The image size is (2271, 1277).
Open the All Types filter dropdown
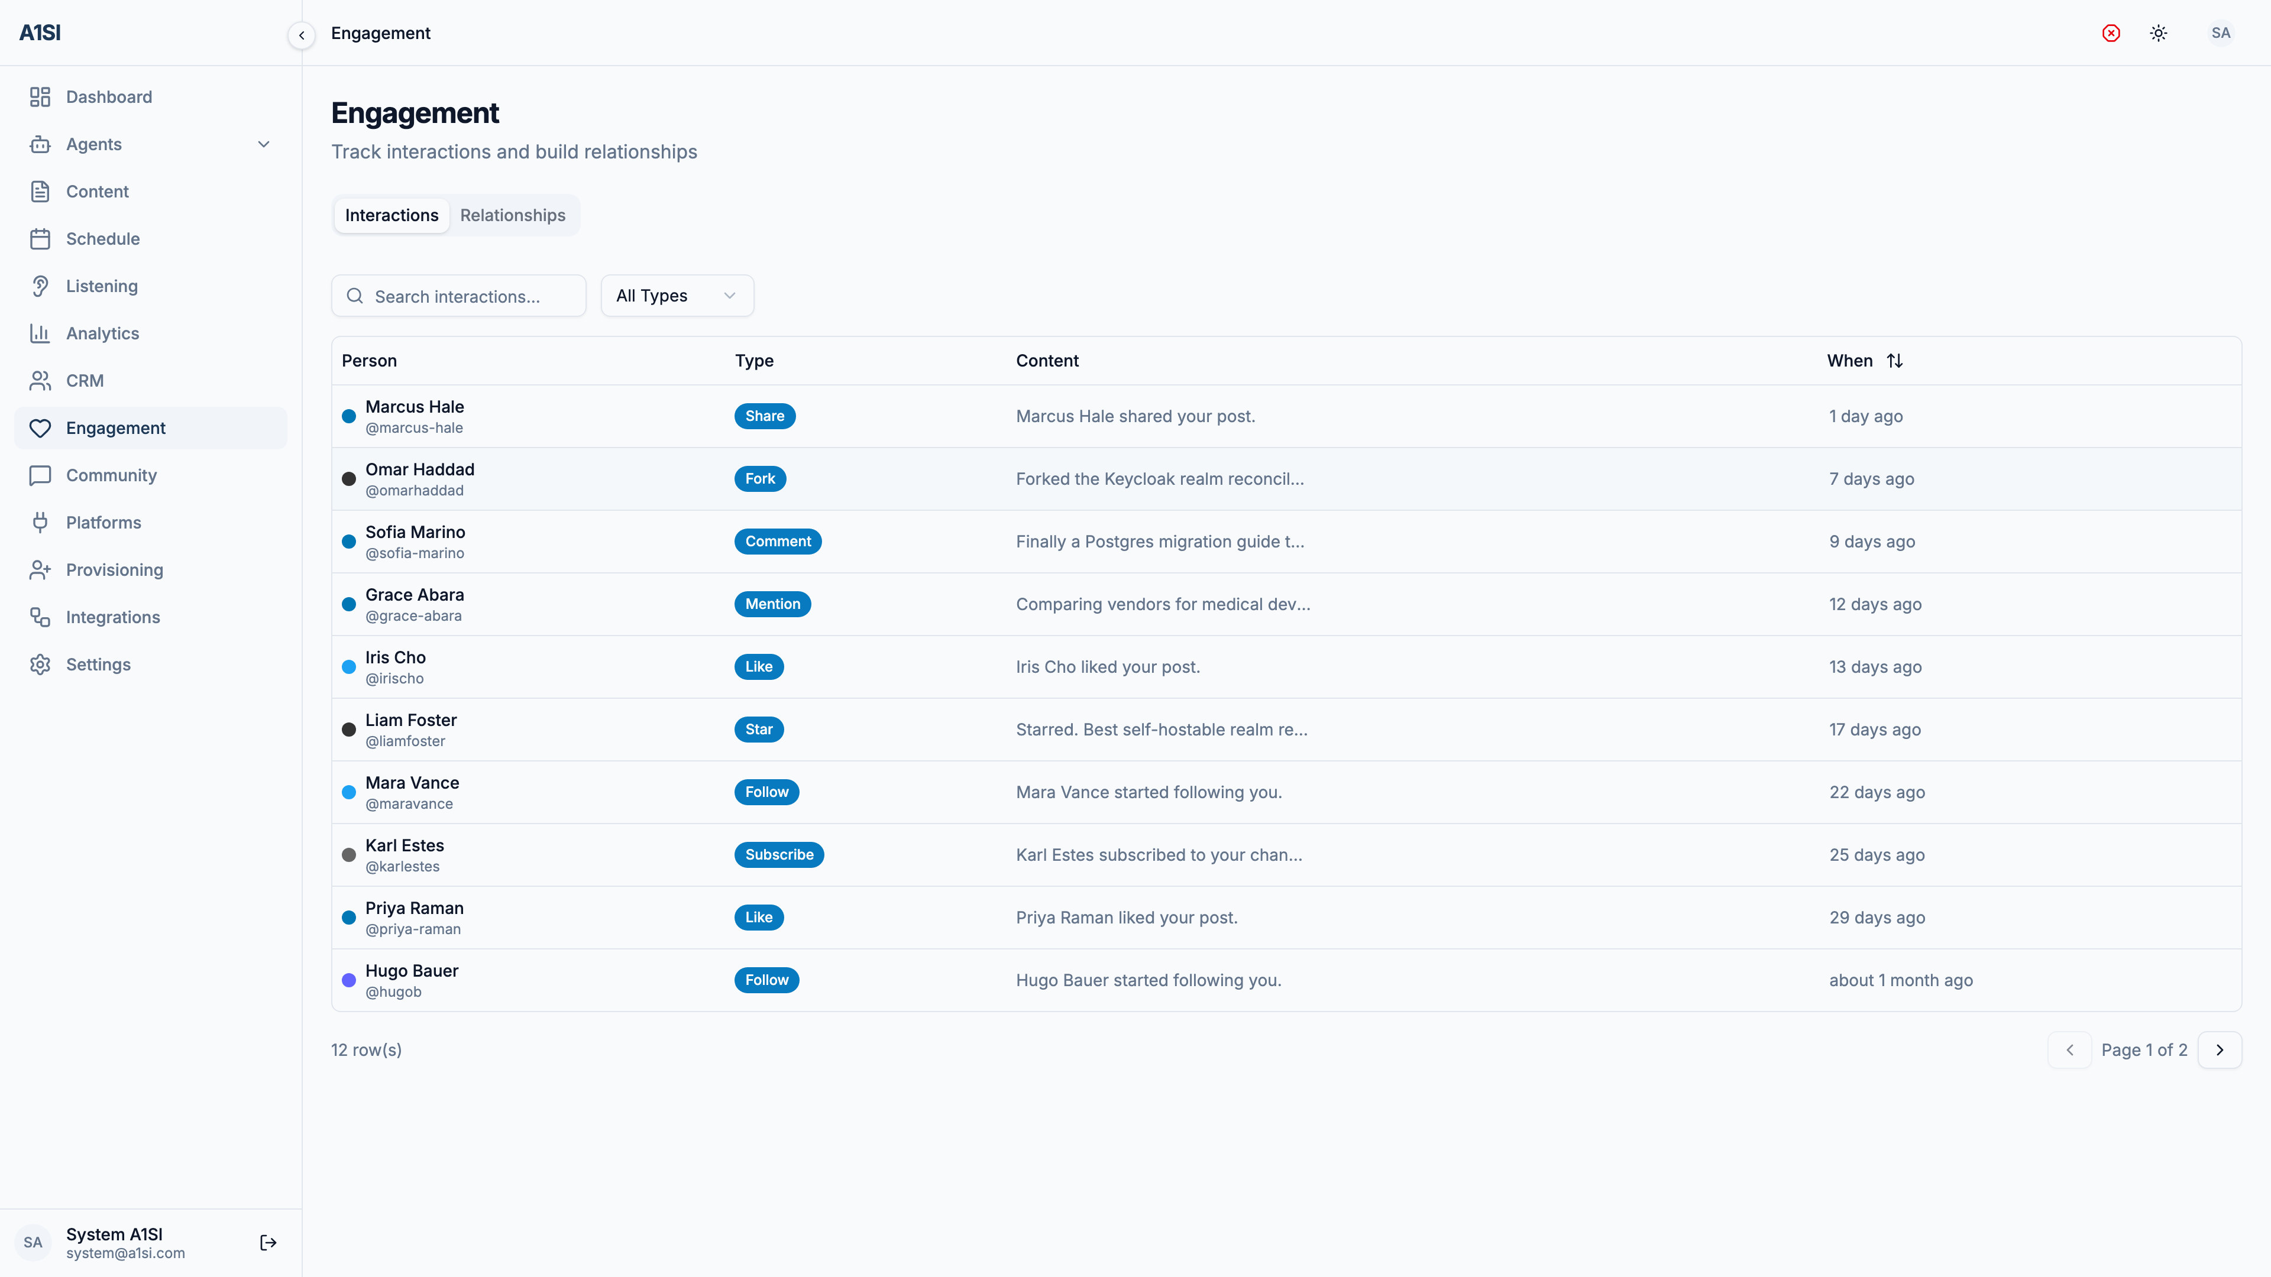coord(677,296)
